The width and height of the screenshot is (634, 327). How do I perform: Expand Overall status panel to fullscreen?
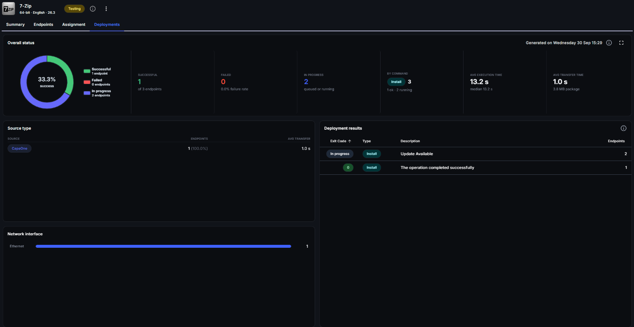621,43
